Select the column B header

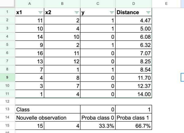coord(62,4)
